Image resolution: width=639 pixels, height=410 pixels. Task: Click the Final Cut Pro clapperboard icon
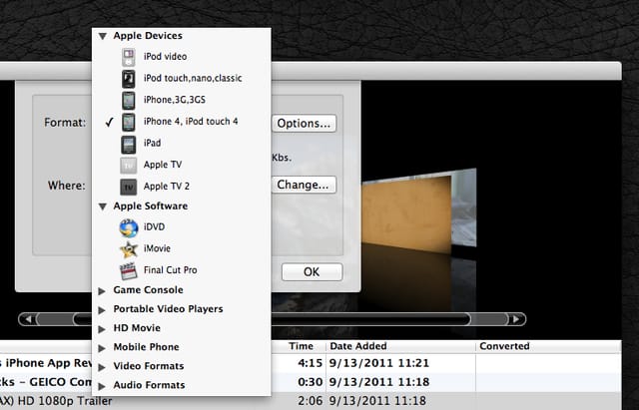(129, 270)
